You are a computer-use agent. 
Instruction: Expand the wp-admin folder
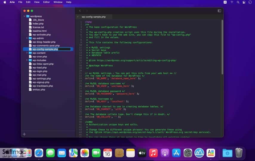[27, 38]
